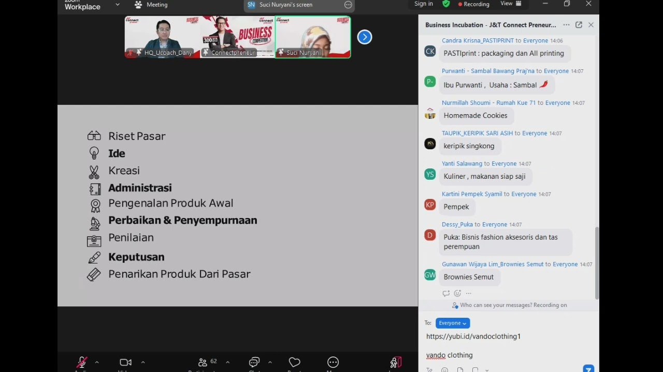
Task: Add emoji reaction to Brownies Semut message
Action: (457, 293)
